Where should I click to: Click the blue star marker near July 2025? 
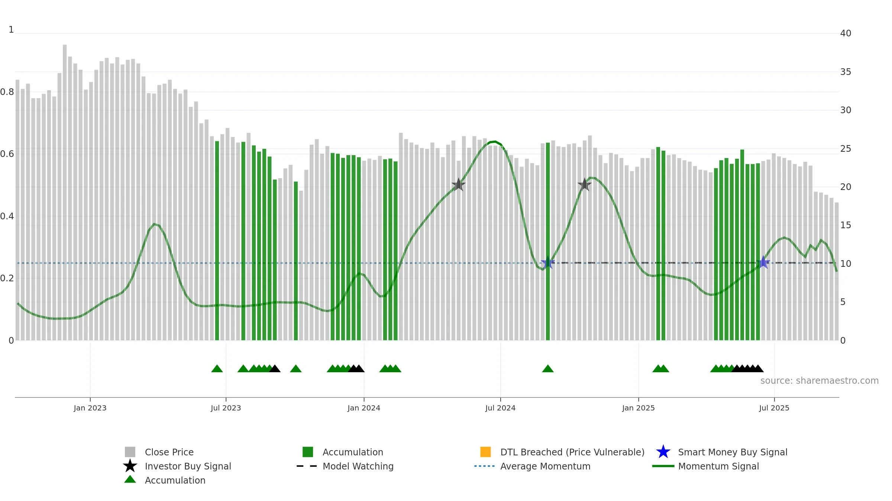pyautogui.click(x=763, y=263)
